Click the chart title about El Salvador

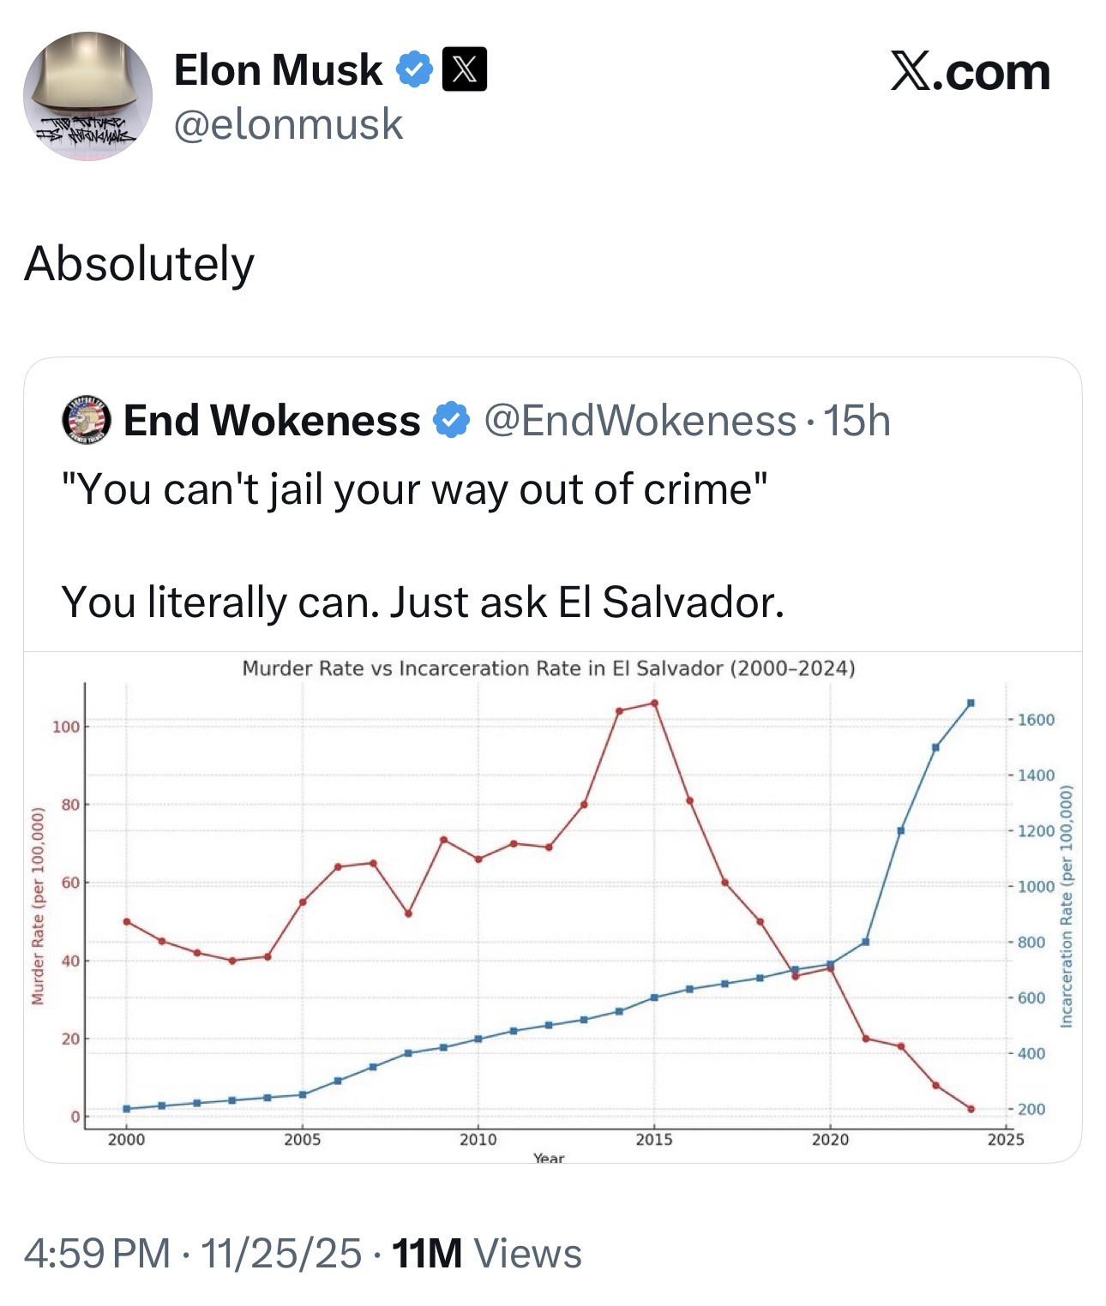(548, 668)
